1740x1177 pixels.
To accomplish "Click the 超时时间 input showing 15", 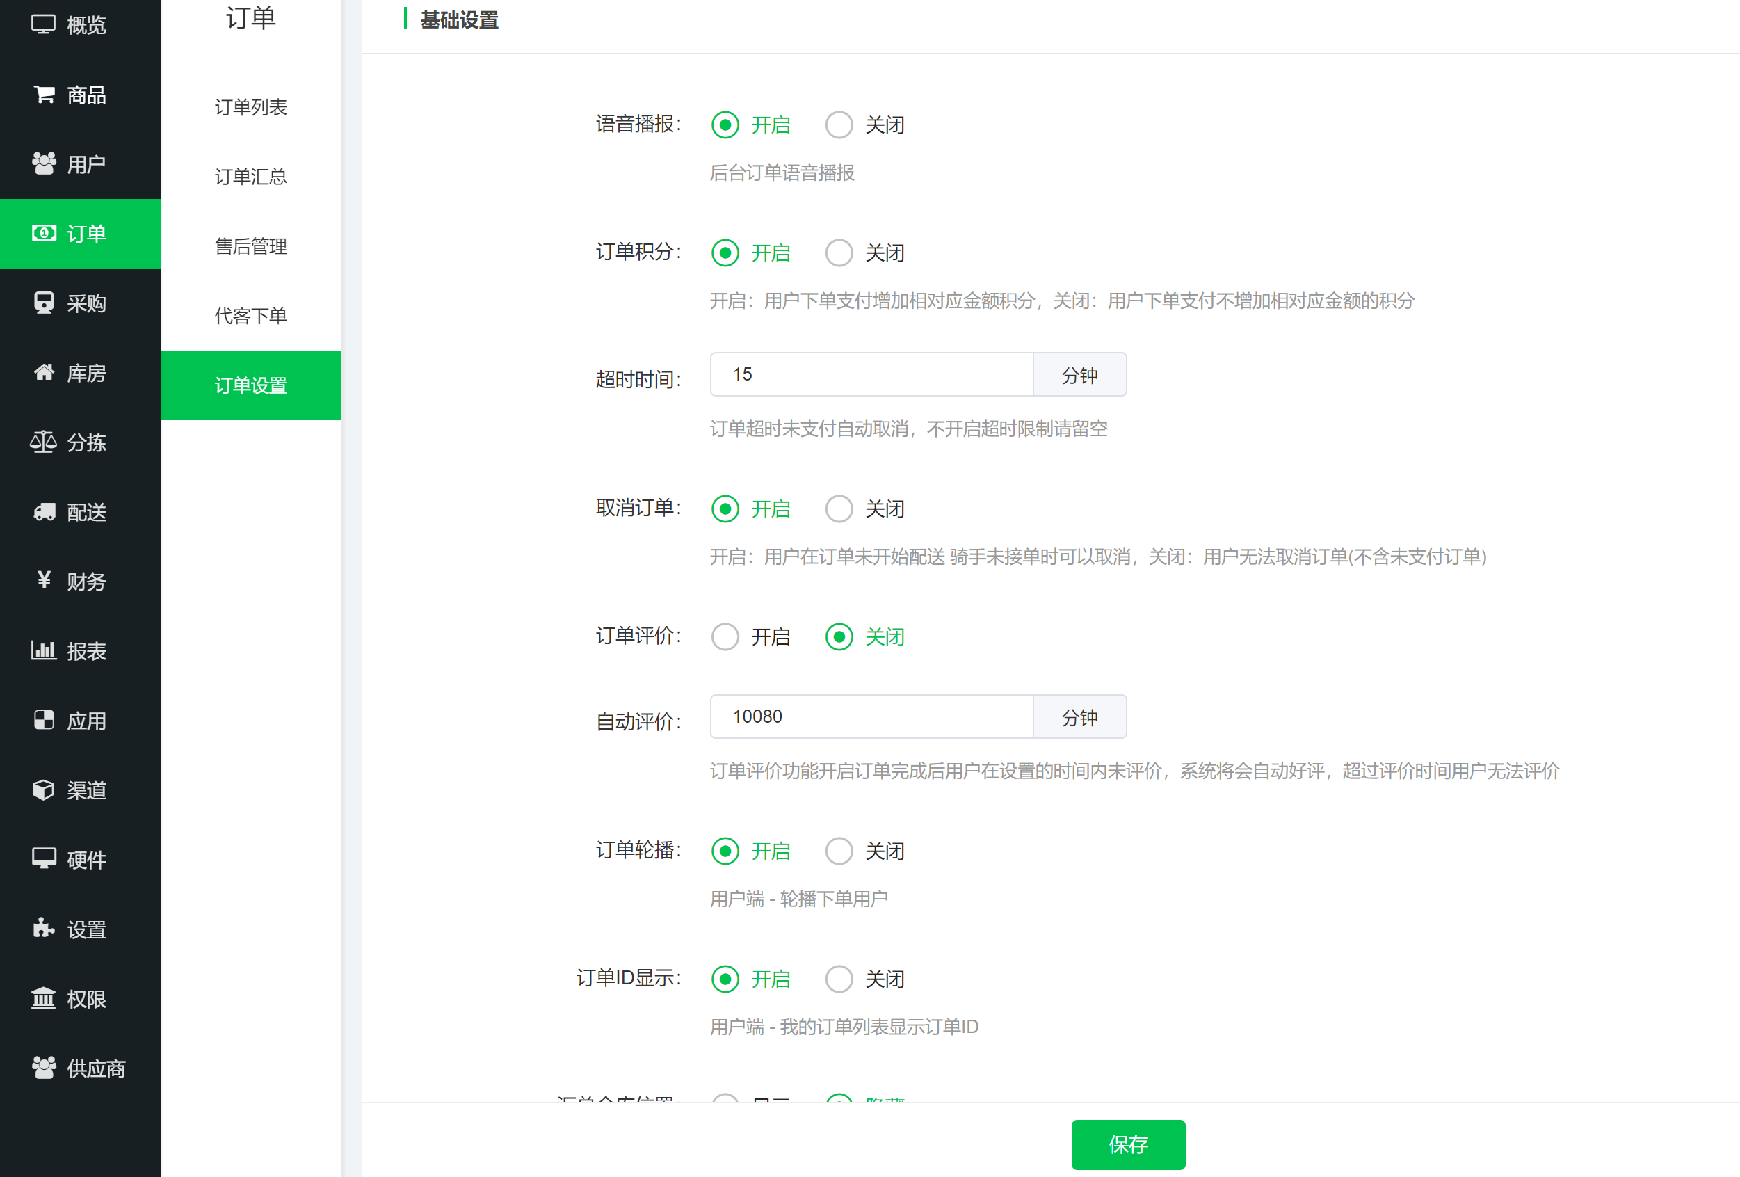I will point(871,374).
